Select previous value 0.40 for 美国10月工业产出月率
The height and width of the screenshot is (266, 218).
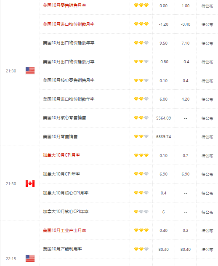tap(164, 231)
